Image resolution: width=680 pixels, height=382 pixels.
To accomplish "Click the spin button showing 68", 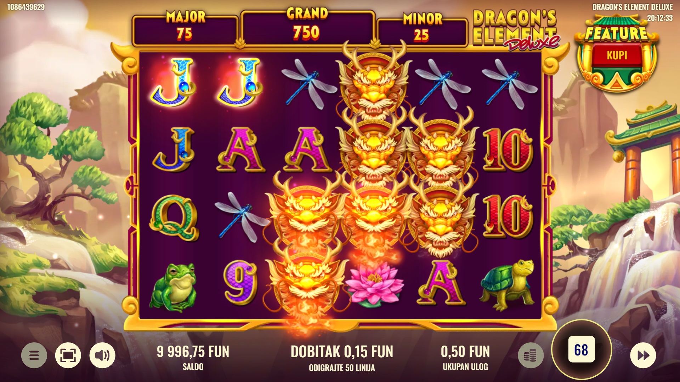I will tap(581, 350).
